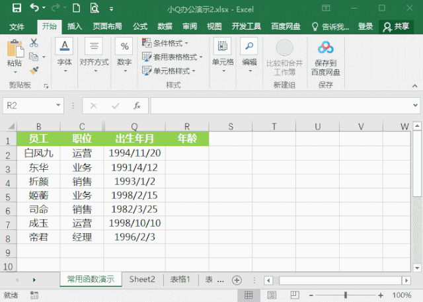Expand the formula bar with the arrow

[x=416, y=106]
